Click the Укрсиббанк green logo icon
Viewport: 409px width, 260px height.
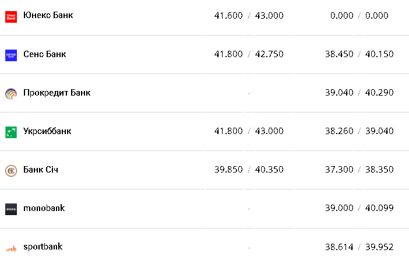(x=11, y=132)
